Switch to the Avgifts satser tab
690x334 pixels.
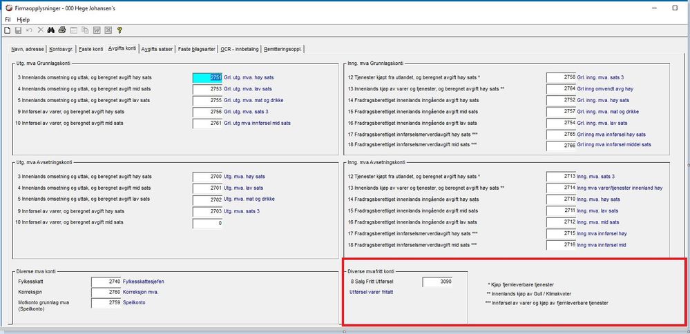tap(157, 49)
